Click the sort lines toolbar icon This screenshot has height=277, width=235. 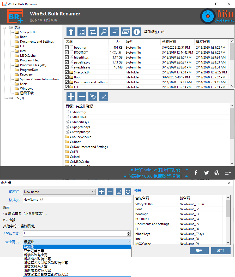click(115, 32)
